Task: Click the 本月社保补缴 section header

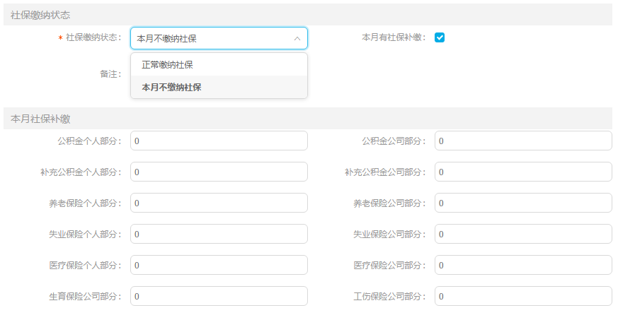Action: [308, 119]
